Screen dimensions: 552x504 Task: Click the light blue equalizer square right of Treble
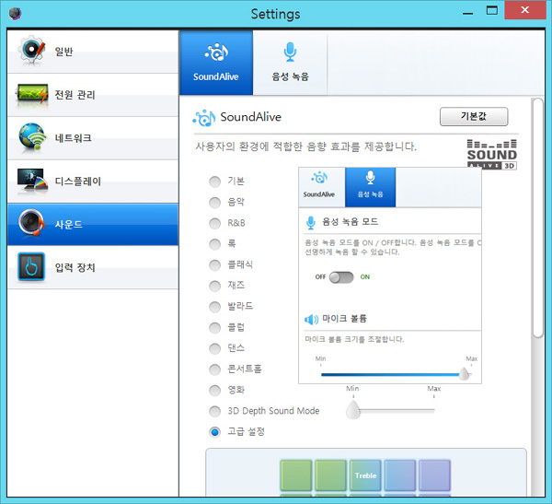pos(400,475)
